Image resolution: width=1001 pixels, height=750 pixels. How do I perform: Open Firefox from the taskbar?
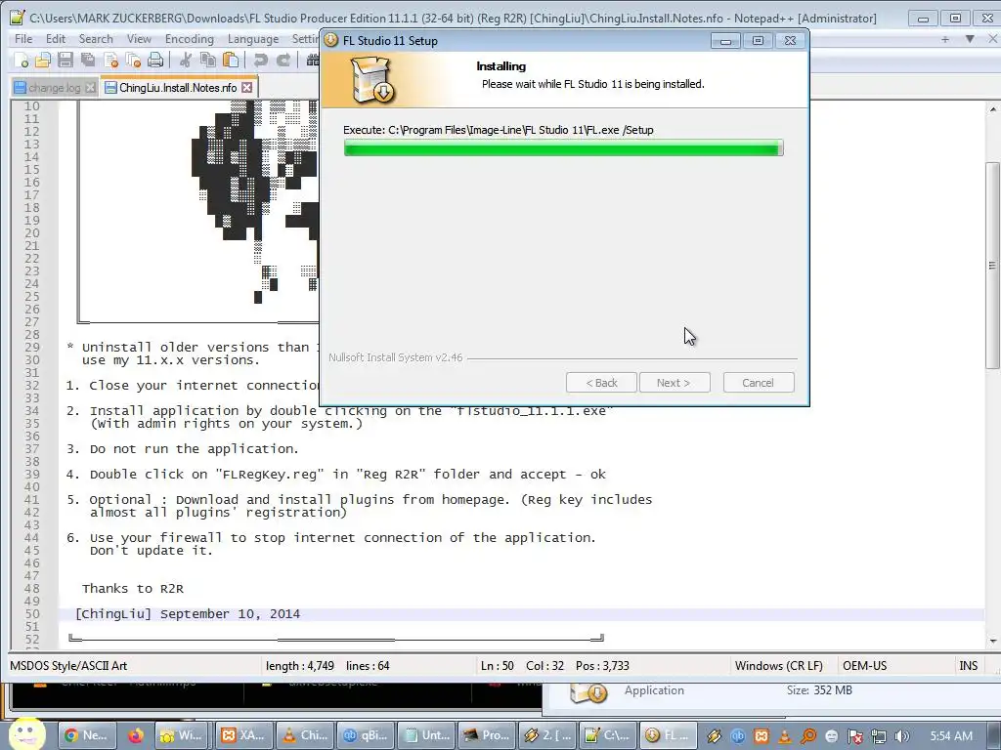tap(135, 735)
